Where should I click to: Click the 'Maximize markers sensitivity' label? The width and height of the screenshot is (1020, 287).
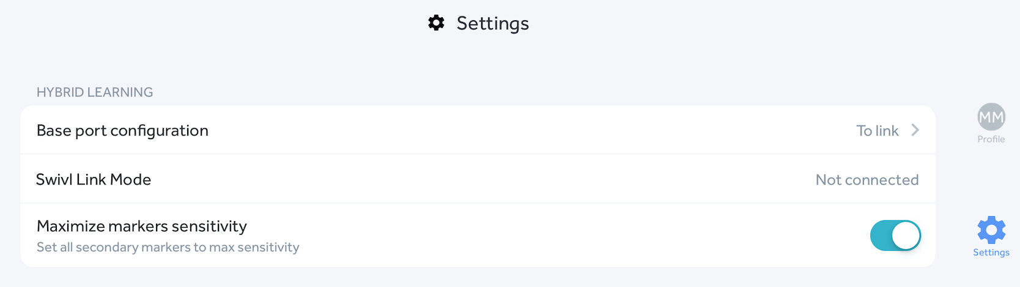(x=142, y=226)
